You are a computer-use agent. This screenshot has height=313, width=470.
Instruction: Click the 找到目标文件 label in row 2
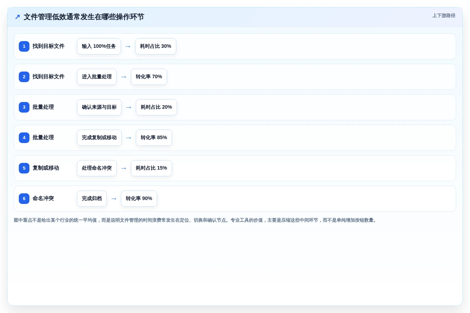(49, 77)
